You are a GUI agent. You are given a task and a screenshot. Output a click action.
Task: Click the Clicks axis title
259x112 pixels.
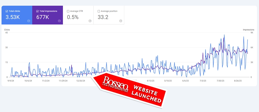coord(7,30)
